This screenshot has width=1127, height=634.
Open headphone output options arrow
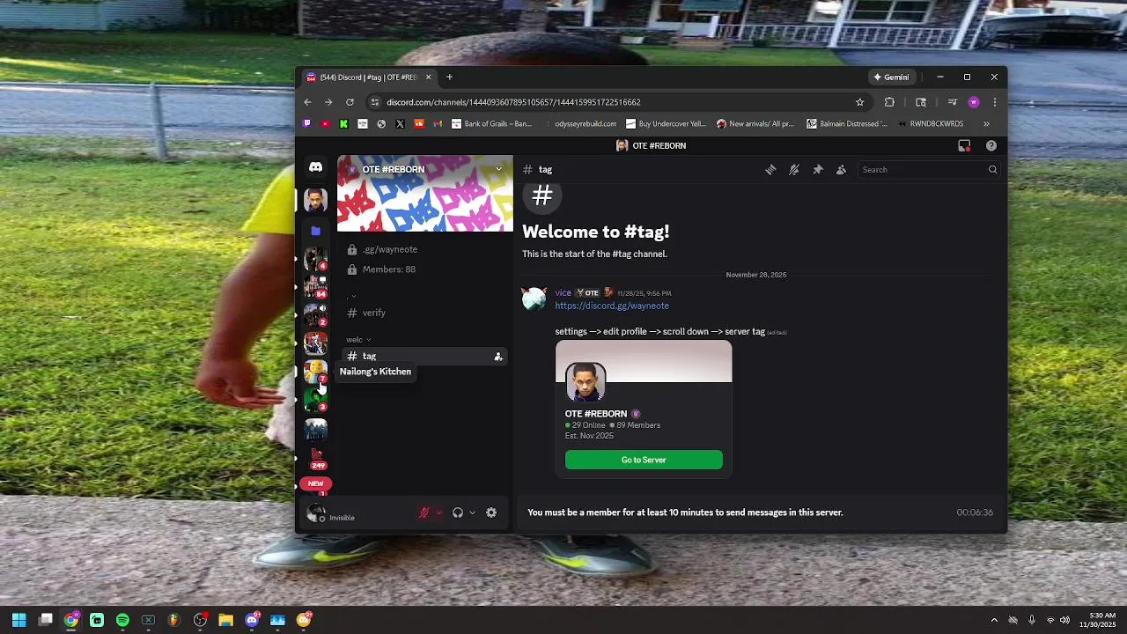point(473,512)
